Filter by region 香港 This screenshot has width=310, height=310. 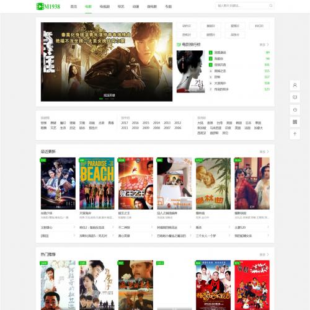[x=210, y=123]
